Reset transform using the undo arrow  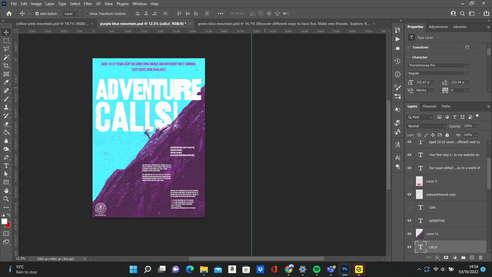[x=467, y=47]
